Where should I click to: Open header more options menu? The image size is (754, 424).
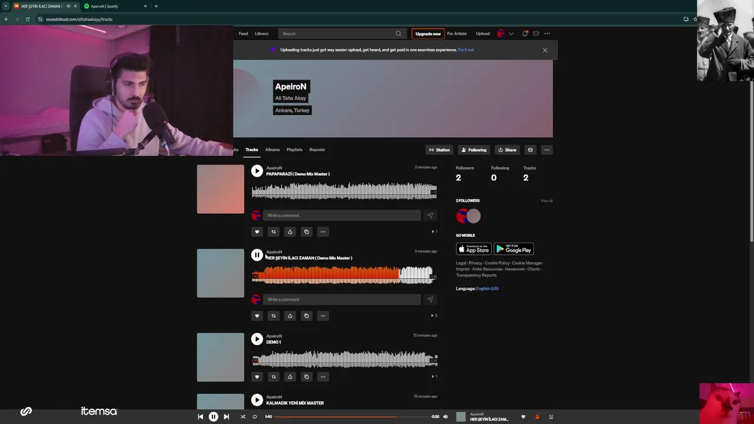(547, 34)
